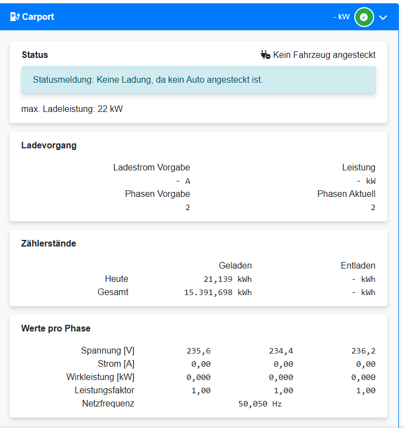Select the Werte pro Phase heading
Viewport: 405px width, 428px height.
(56, 328)
